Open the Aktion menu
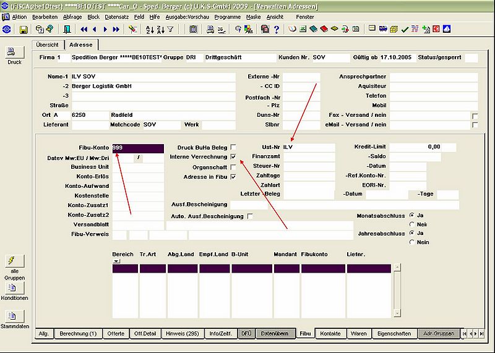Viewport: 495px width, 353px height. pyautogui.click(x=19, y=17)
